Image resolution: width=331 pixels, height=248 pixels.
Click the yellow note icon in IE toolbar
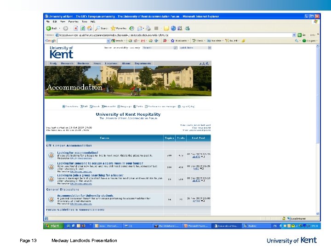click(x=166, y=28)
